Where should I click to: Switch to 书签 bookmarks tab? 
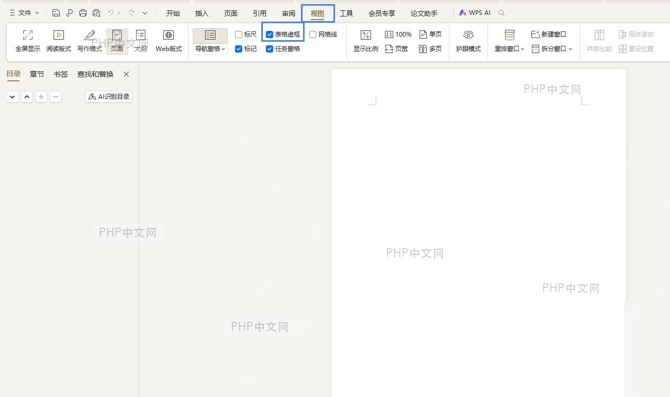click(x=61, y=74)
